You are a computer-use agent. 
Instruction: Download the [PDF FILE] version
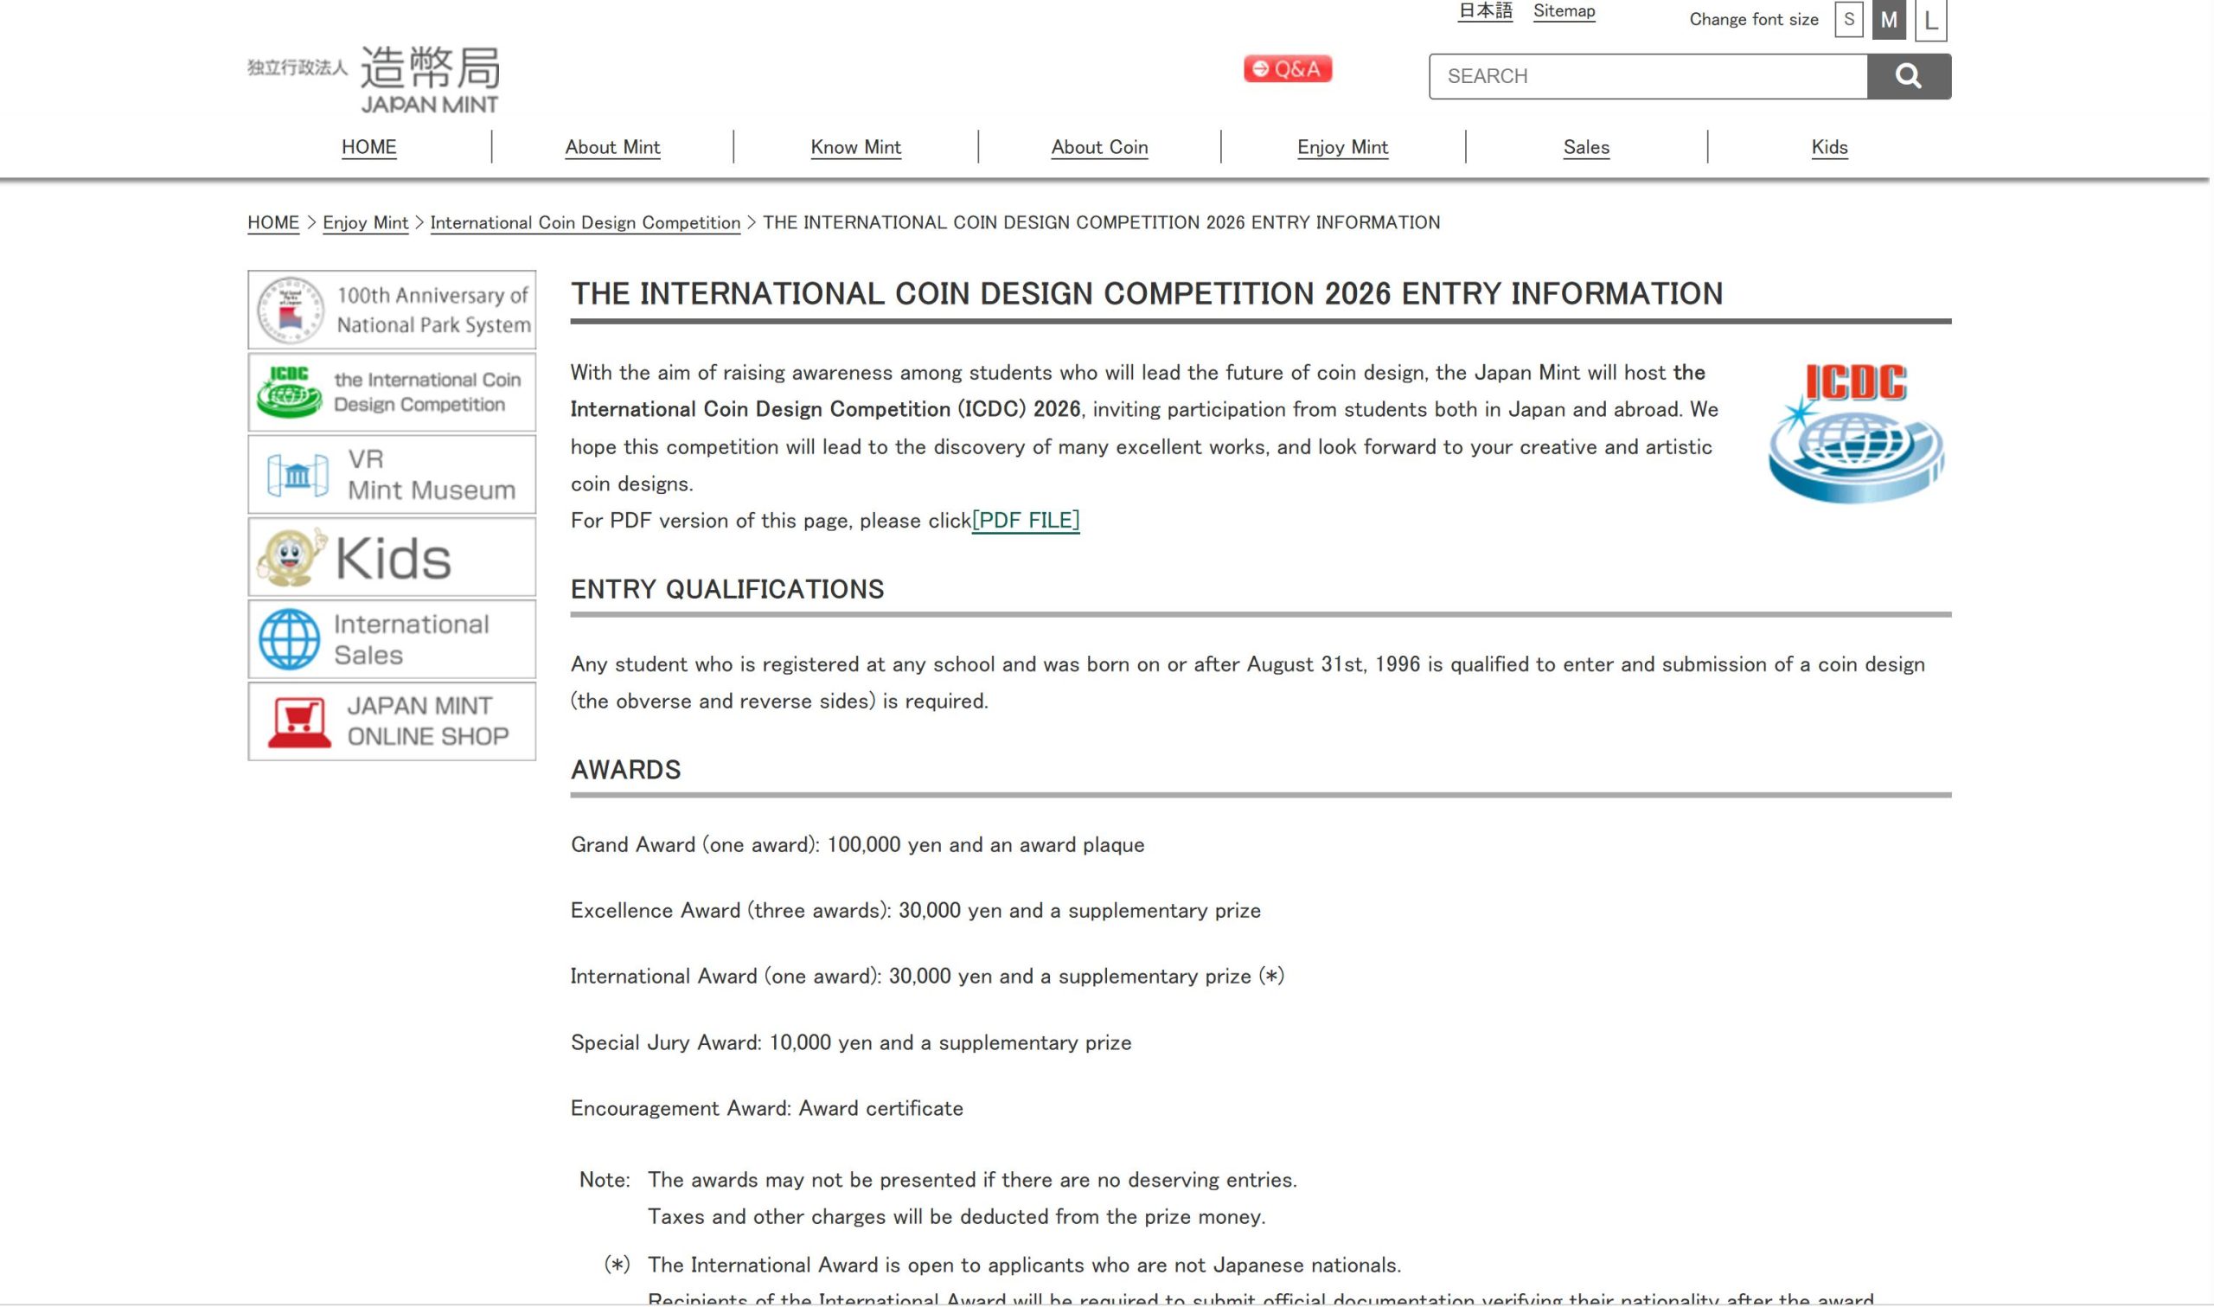1026,521
